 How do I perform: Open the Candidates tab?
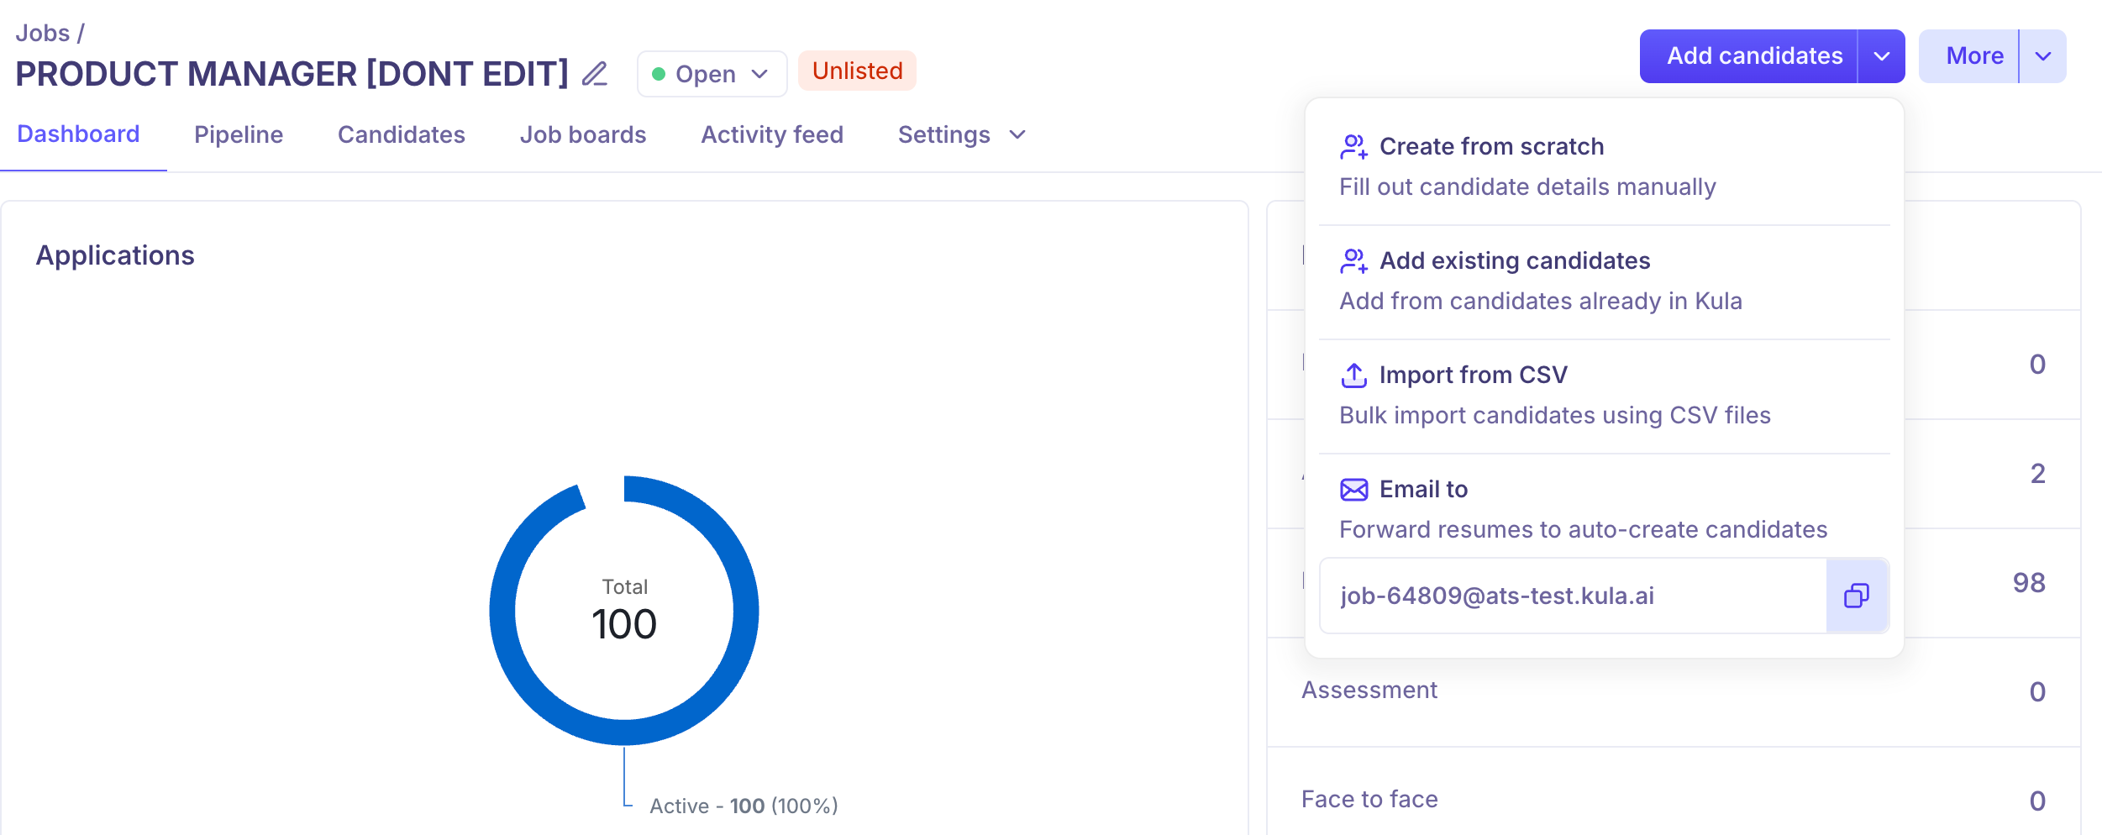(x=402, y=135)
